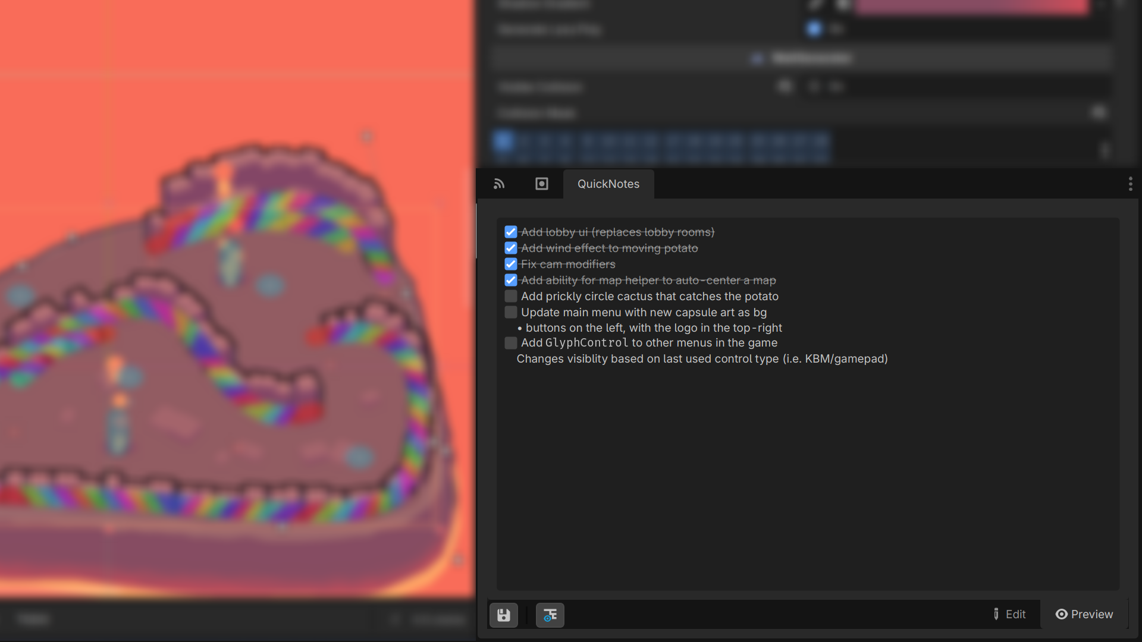Switch to Preview mode

(1084, 614)
